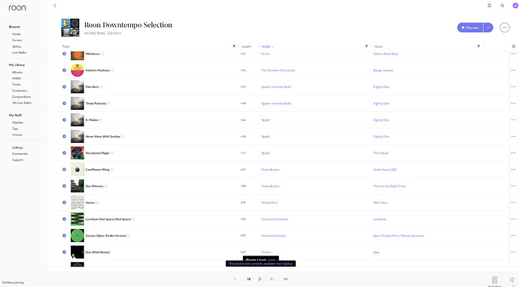Image resolution: width=519 pixels, height=287 pixels.
Task: Open Tags under My Stuff
Action: pos(15,128)
